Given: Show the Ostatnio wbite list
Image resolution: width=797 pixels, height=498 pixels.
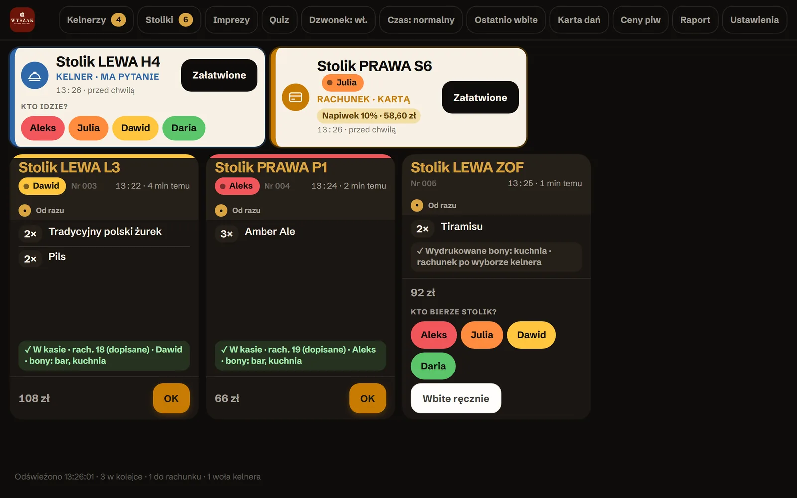Looking at the screenshot, I should click(x=506, y=20).
